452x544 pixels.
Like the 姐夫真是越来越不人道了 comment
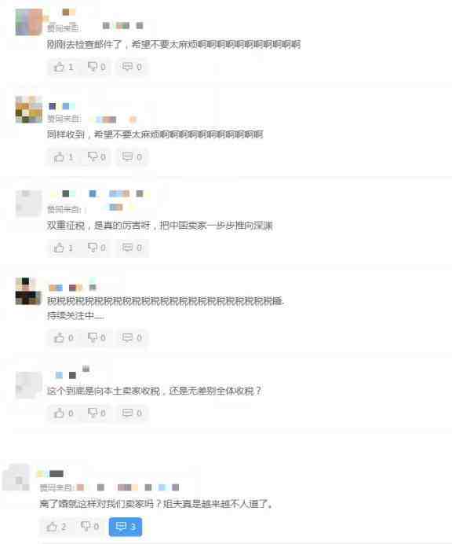tap(56, 527)
